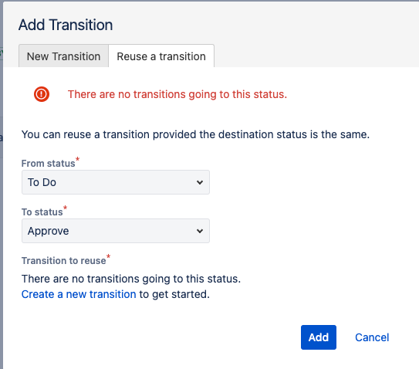Click the chevron arrow on To status dropdown
Screen dimensions: 419x369
(200, 231)
